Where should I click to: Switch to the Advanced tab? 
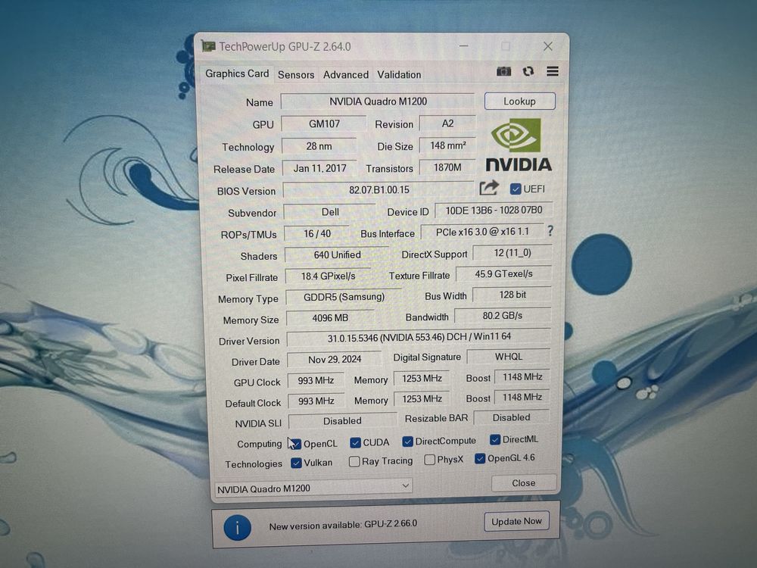tap(346, 75)
